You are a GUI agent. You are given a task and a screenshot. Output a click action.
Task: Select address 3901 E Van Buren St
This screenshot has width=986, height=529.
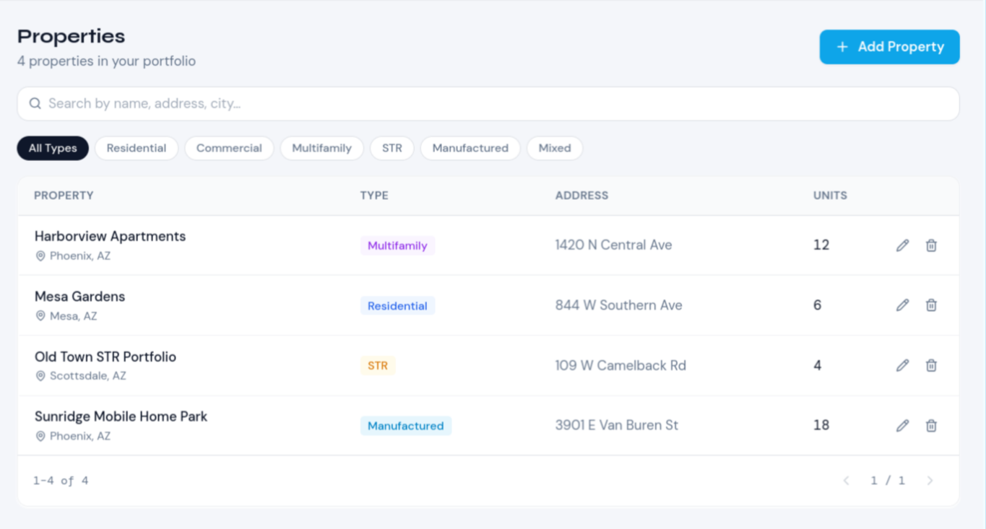point(616,425)
